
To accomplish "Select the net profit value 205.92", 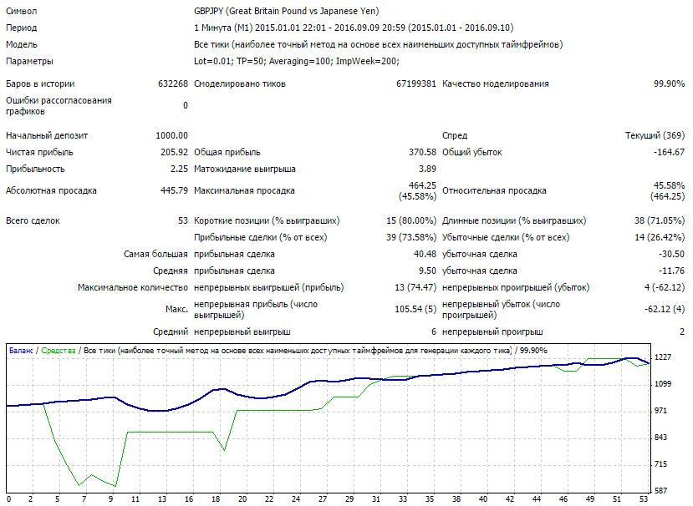I will (x=174, y=152).
